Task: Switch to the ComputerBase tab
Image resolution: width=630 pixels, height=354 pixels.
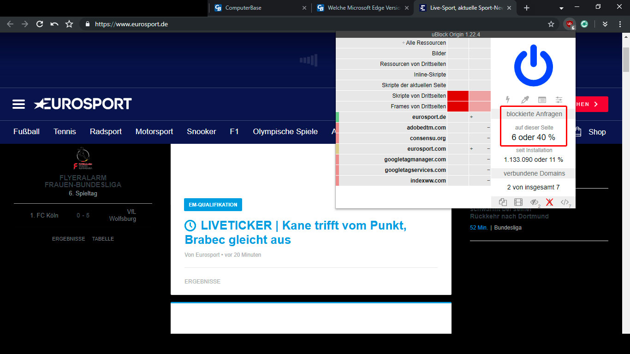Action: (260, 8)
